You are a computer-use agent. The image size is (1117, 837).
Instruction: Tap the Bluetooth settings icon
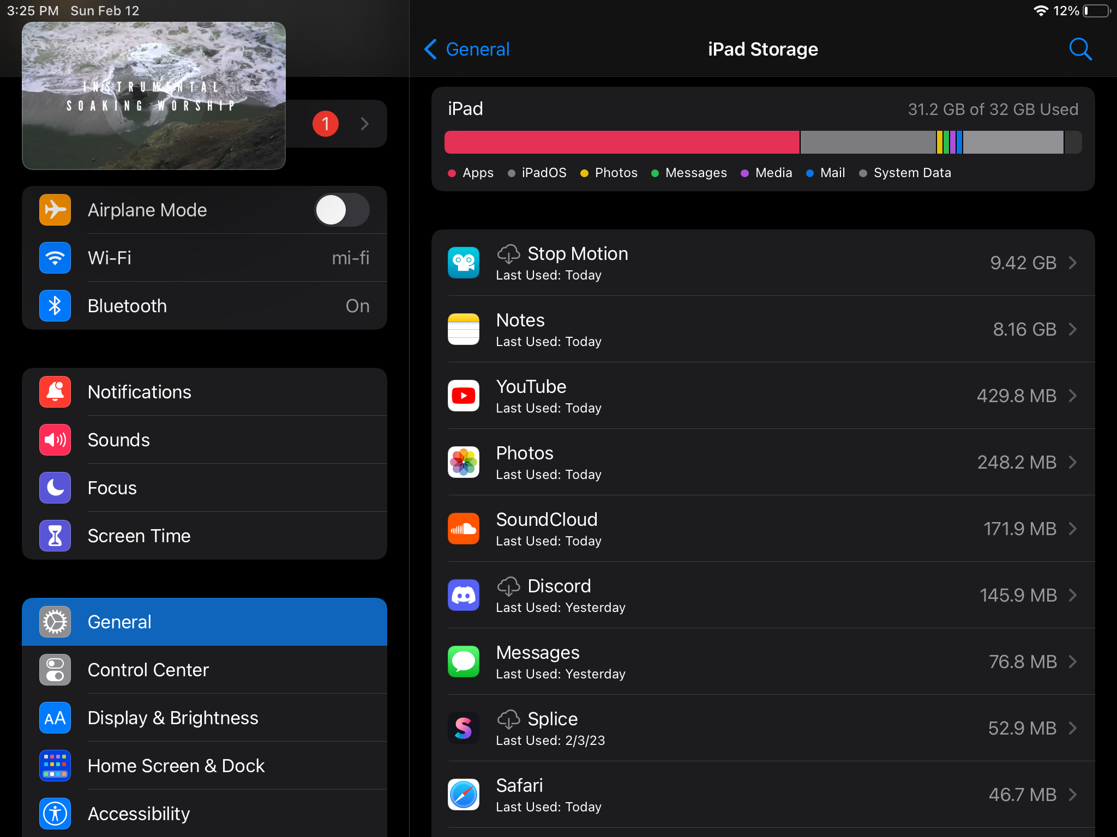[x=55, y=306]
